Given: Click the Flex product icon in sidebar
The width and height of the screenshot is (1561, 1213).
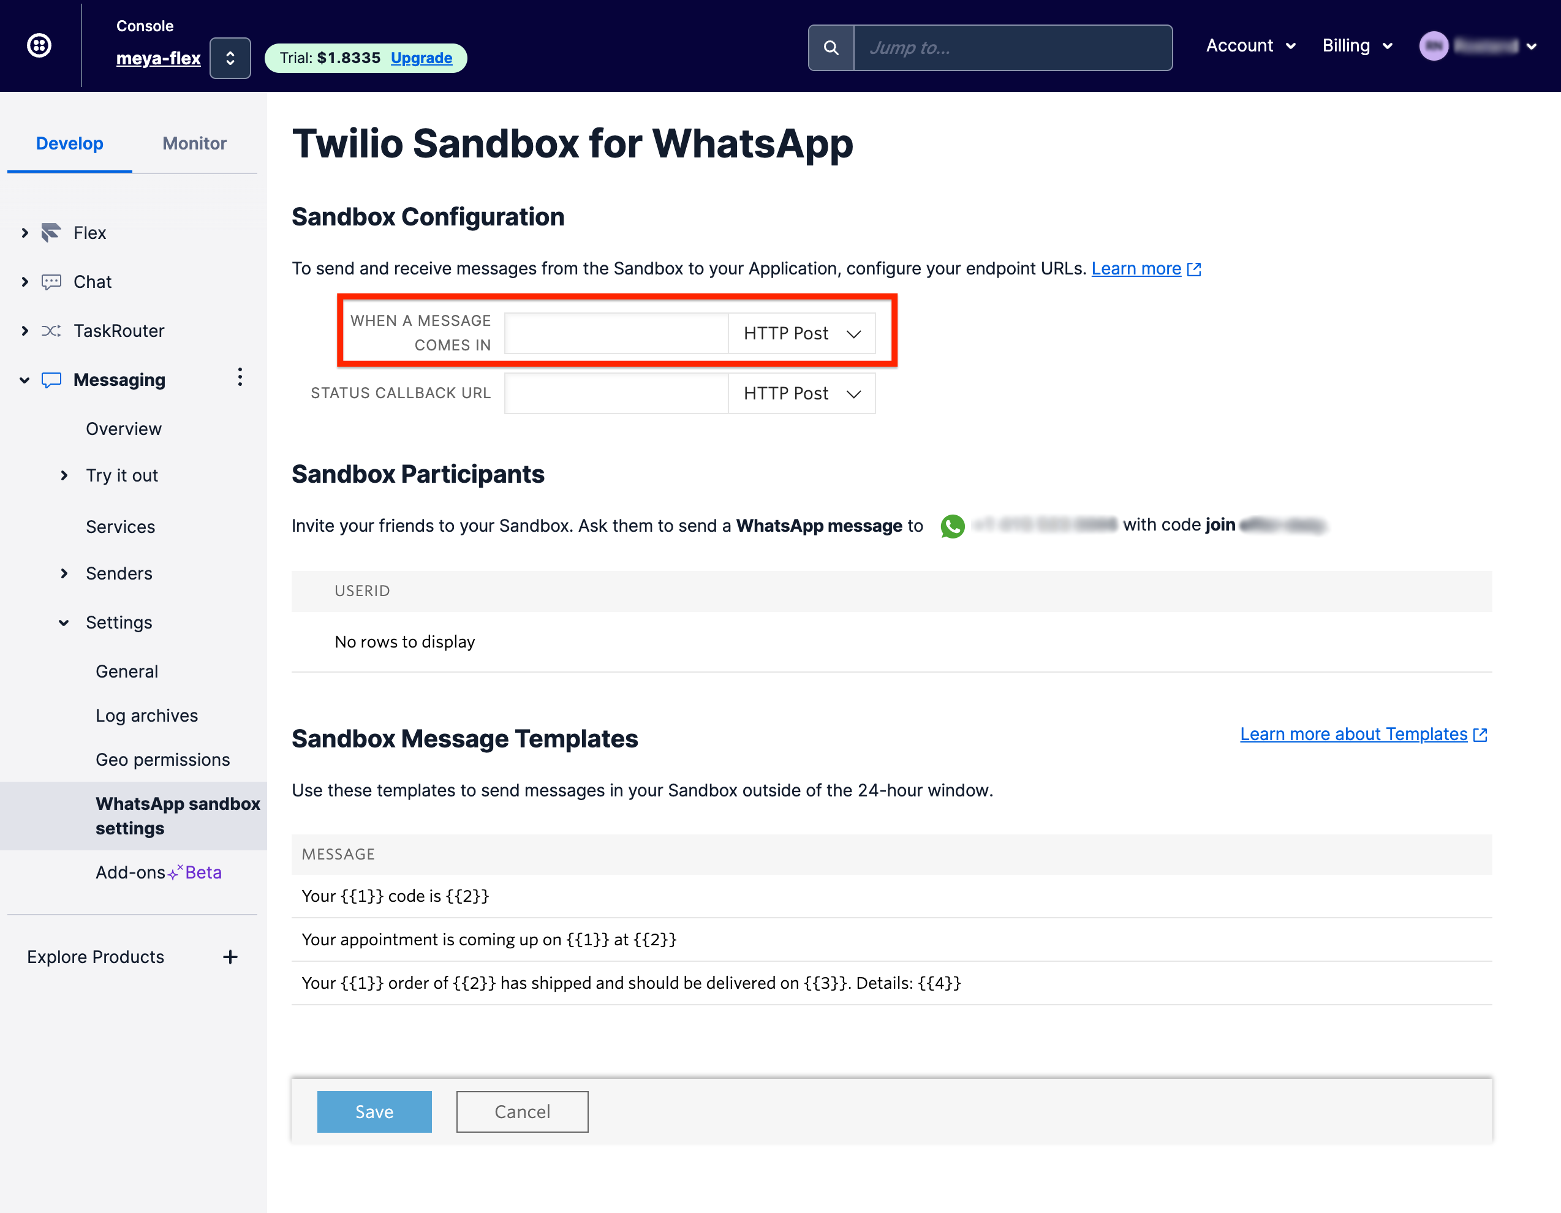Looking at the screenshot, I should click(x=51, y=232).
